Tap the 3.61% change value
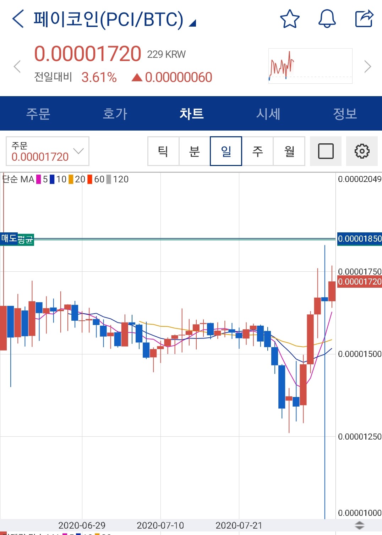Image resolution: width=382 pixels, height=535 pixels. point(99,77)
